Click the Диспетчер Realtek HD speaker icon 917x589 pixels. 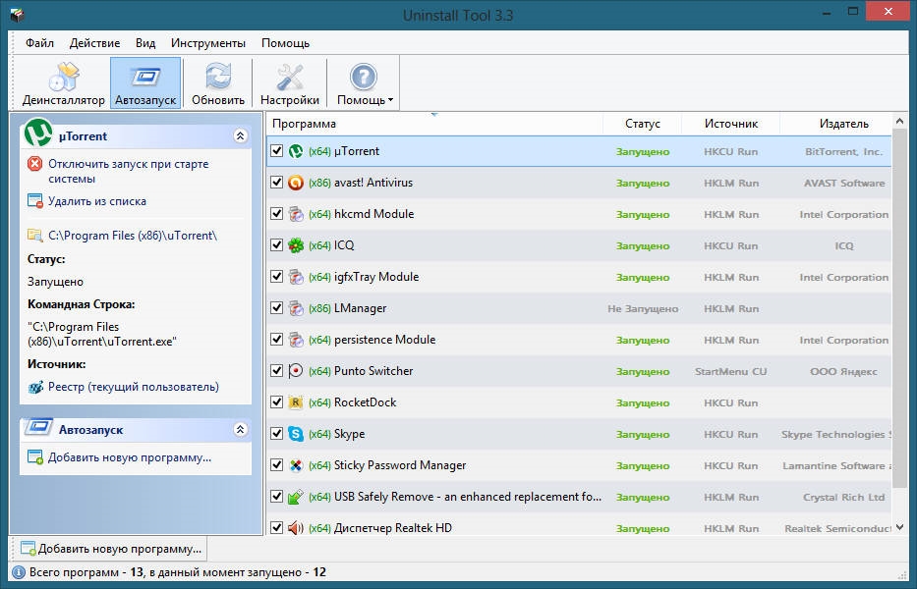[296, 528]
